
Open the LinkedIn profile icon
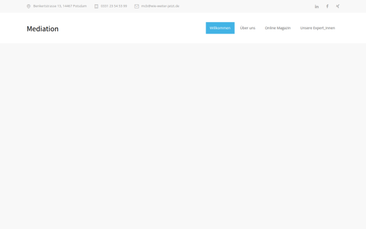click(x=317, y=7)
